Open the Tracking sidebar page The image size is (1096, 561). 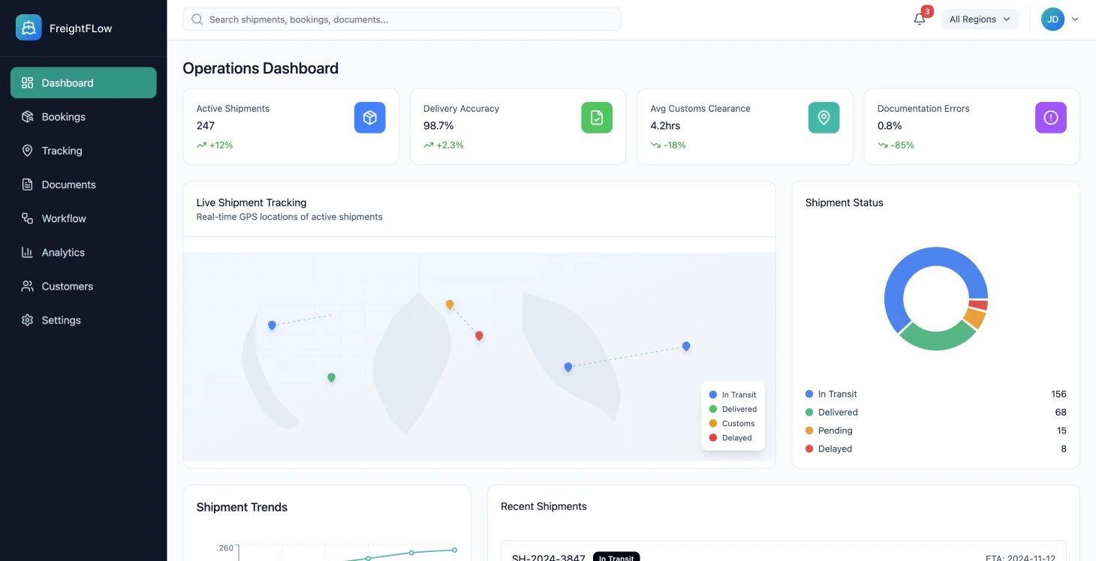[62, 151]
